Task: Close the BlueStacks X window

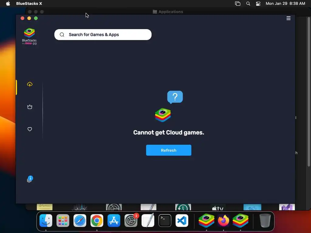Action: 22,18
